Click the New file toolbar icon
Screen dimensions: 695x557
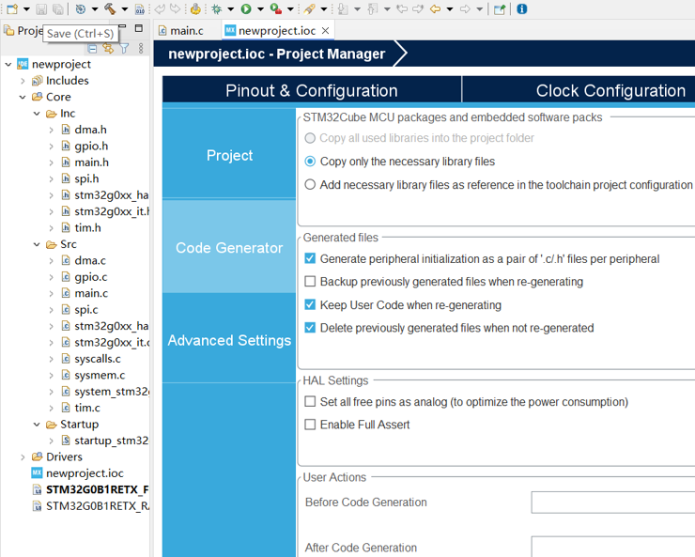pos(12,8)
